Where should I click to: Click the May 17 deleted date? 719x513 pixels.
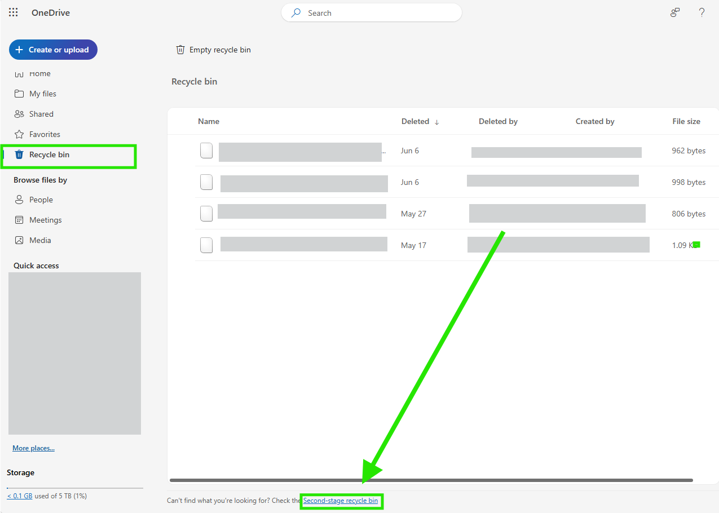pyautogui.click(x=413, y=245)
